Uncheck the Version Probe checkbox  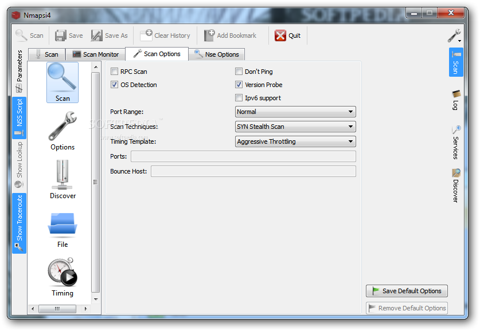[x=239, y=85]
